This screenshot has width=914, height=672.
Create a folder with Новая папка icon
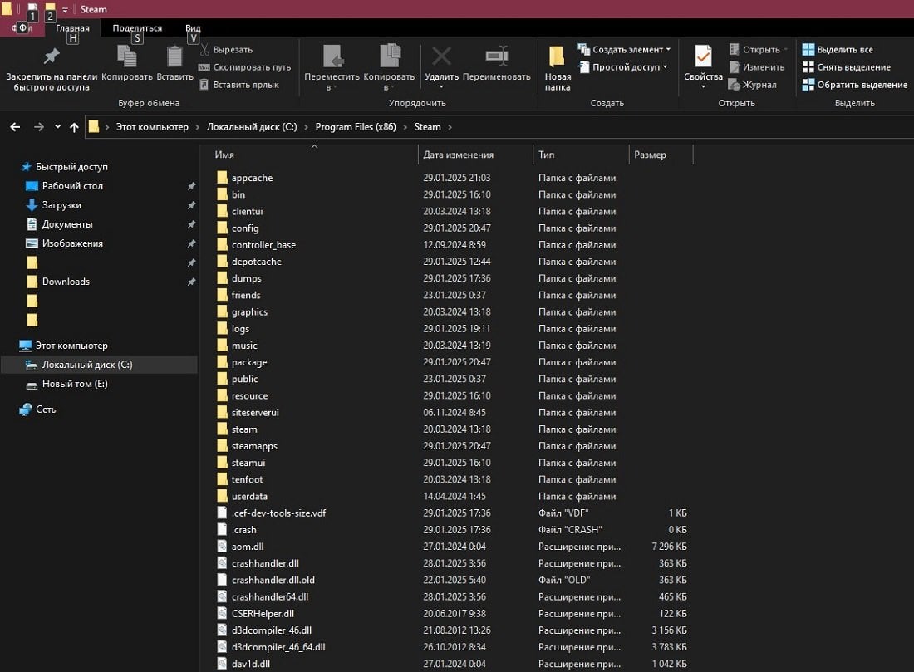[557, 56]
